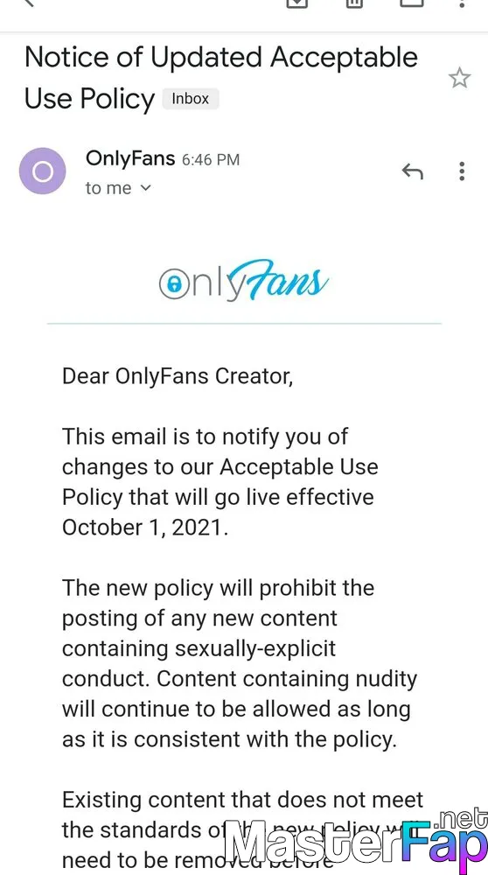Tap the paragraph about sexually-explicit conduct
The height and width of the screenshot is (875, 488).
pyautogui.click(x=240, y=663)
